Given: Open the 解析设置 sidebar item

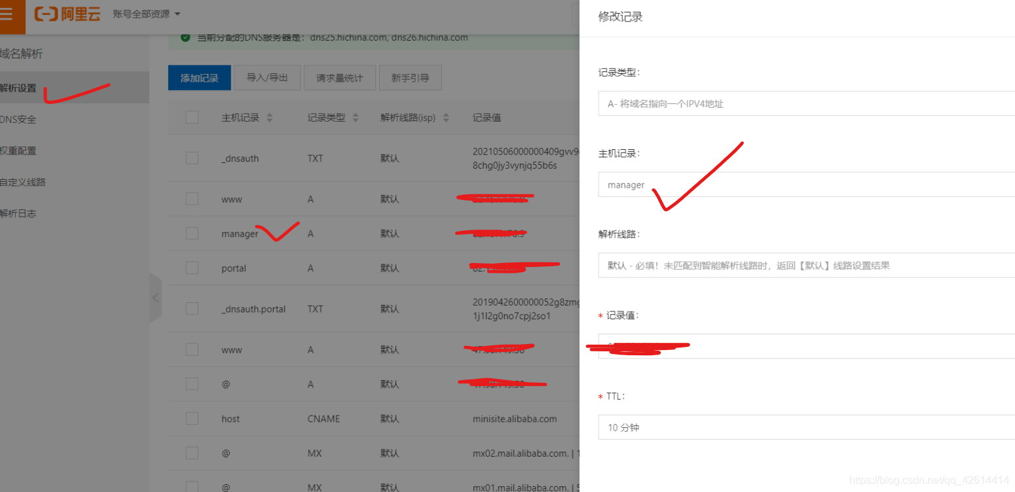Looking at the screenshot, I should pos(74,88).
